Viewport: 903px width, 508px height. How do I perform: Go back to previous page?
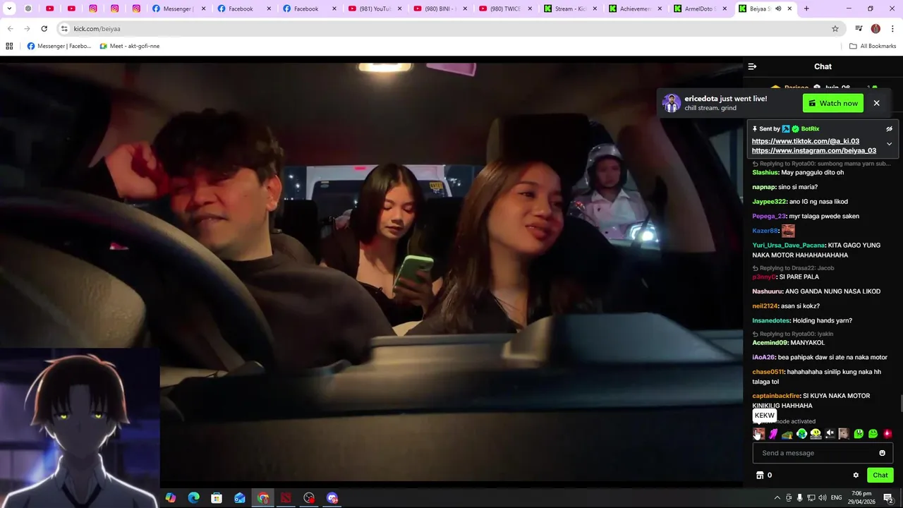[10, 29]
